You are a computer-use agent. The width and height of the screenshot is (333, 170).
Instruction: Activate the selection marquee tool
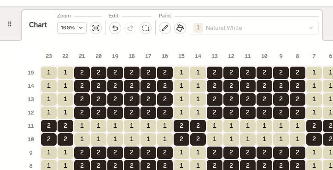coord(146,28)
